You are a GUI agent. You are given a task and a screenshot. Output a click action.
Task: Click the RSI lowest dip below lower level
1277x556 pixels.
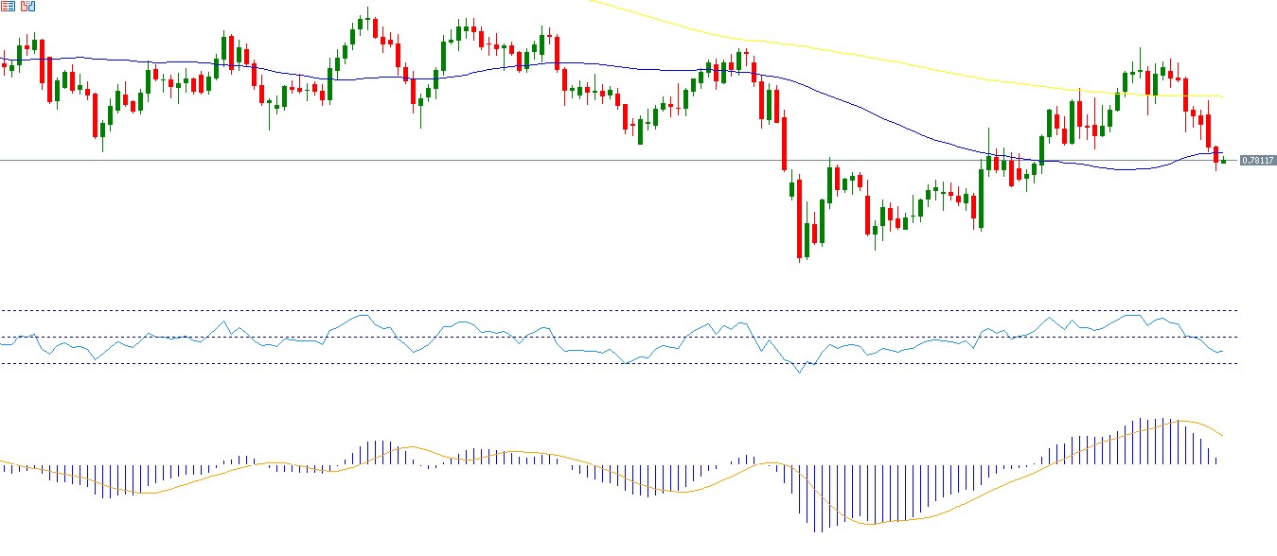(x=798, y=372)
